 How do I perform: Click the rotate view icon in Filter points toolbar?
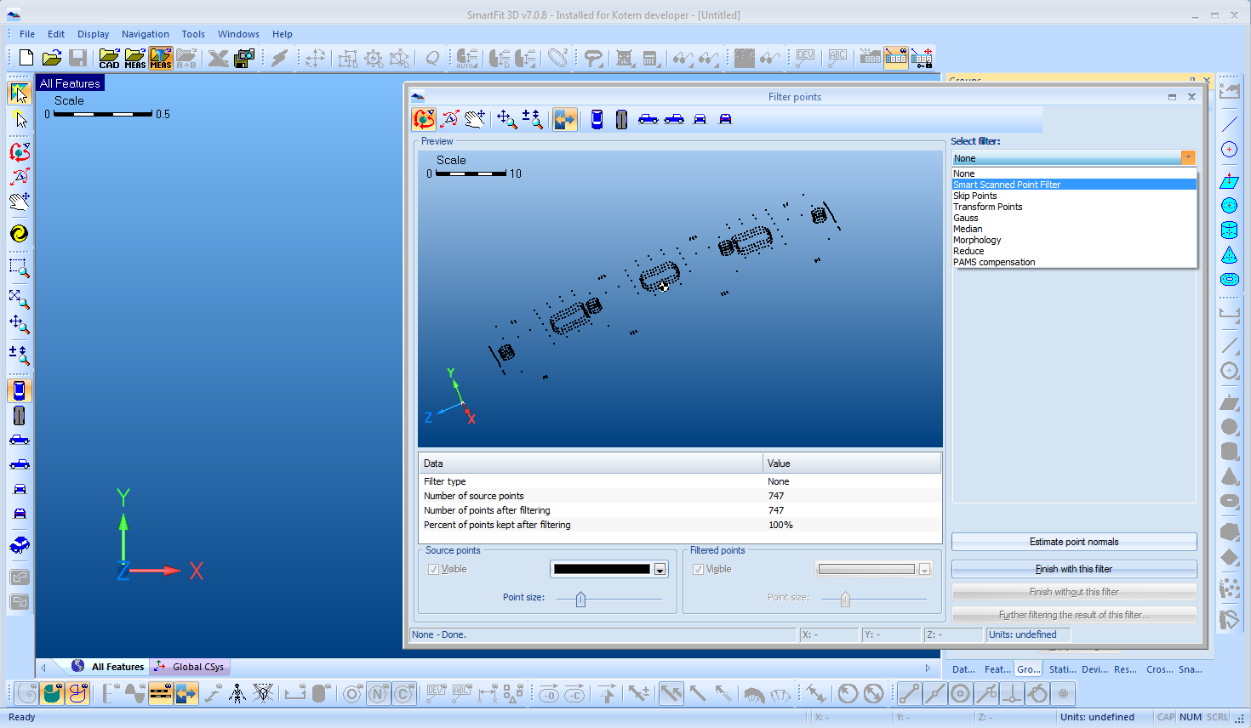point(424,119)
